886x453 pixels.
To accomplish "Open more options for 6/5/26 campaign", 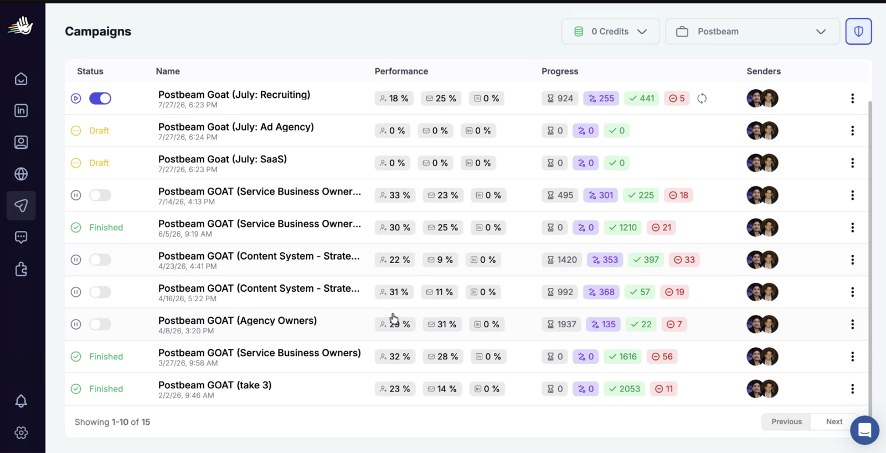I will [852, 228].
